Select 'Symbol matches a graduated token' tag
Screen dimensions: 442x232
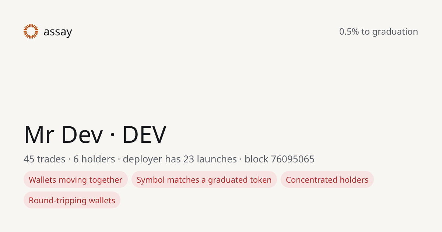pyautogui.click(x=204, y=180)
